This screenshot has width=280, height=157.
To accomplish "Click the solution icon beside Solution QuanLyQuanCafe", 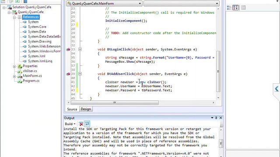I will click(9, 7).
